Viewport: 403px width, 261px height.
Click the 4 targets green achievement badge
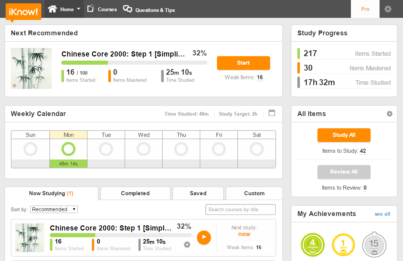pos(313,245)
